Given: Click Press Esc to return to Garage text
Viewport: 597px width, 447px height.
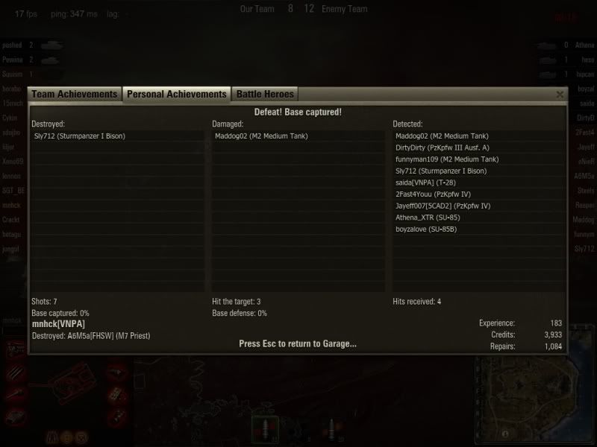Looking at the screenshot, I should click(x=298, y=343).
